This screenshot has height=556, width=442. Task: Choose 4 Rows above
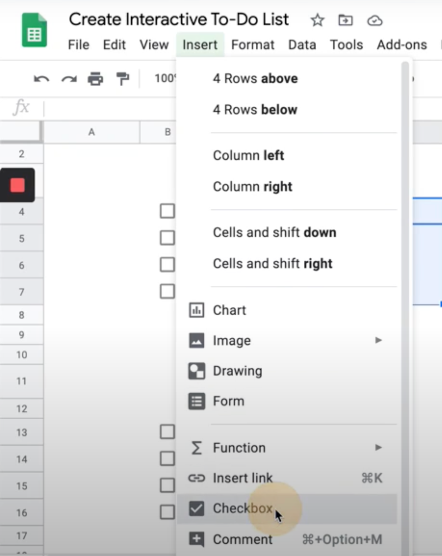[x=287, y=79]
